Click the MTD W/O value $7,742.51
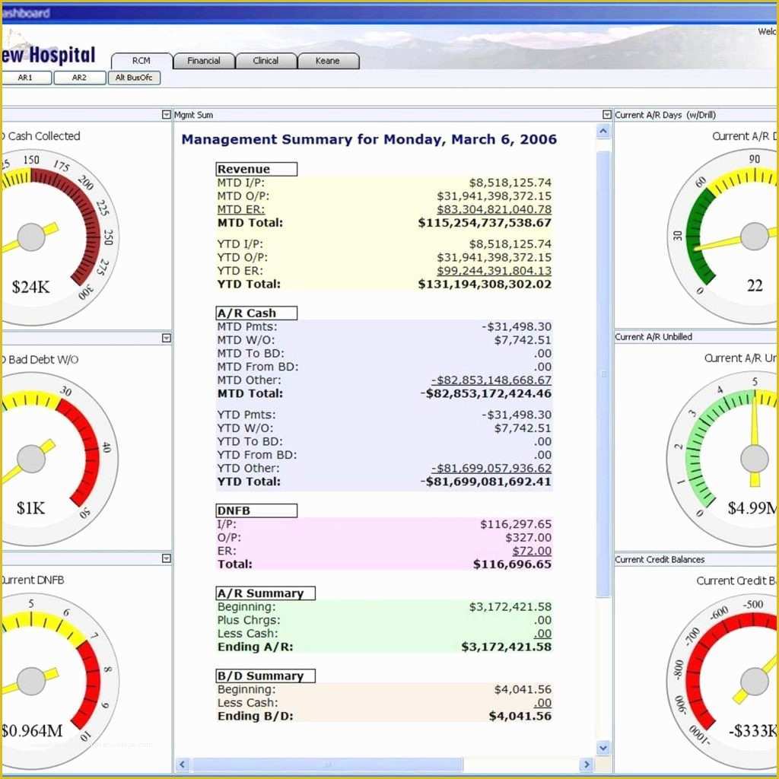This screenshot has height=779, width=779. point(523,340)
